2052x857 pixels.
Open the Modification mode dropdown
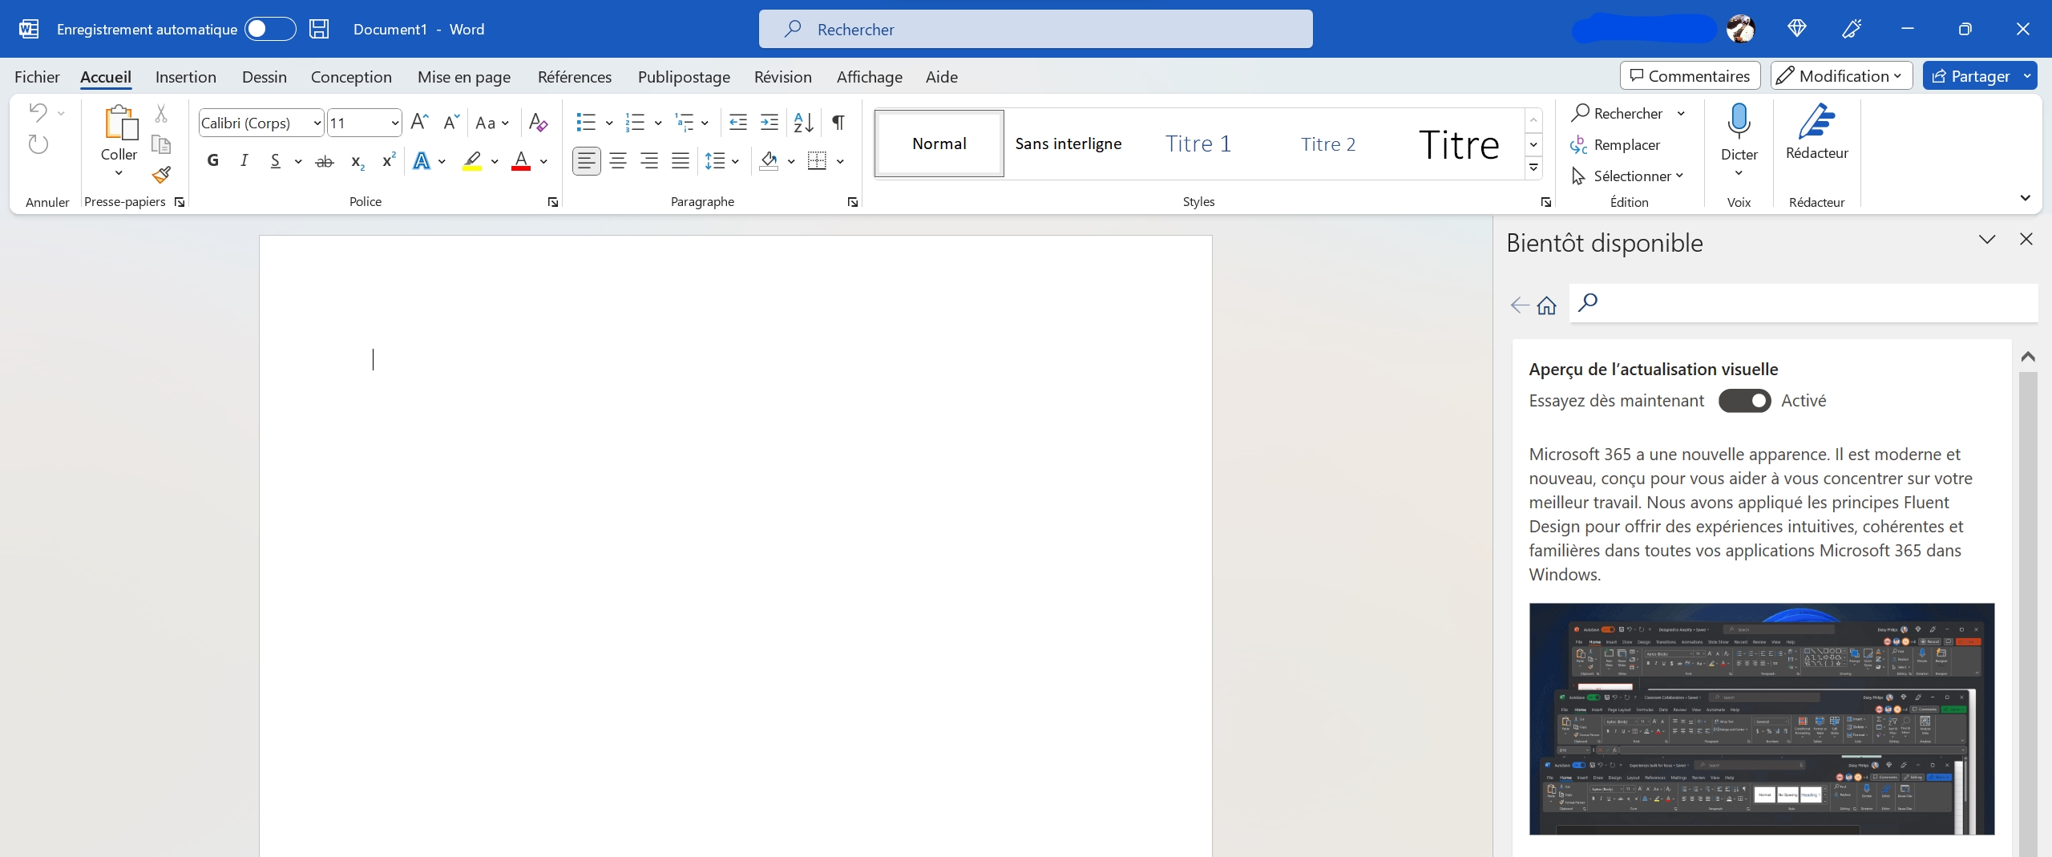(1841, 76)
